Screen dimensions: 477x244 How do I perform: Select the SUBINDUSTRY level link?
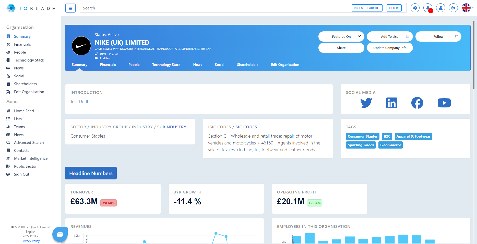pyautogui.click(x=172, y=127)
